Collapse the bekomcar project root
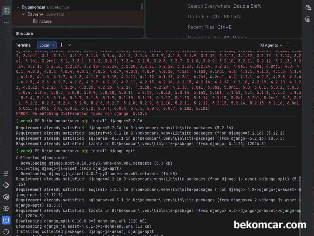314x236 pixels. [x=18, y=7]
